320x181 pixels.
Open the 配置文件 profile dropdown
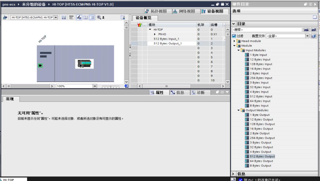307,36
